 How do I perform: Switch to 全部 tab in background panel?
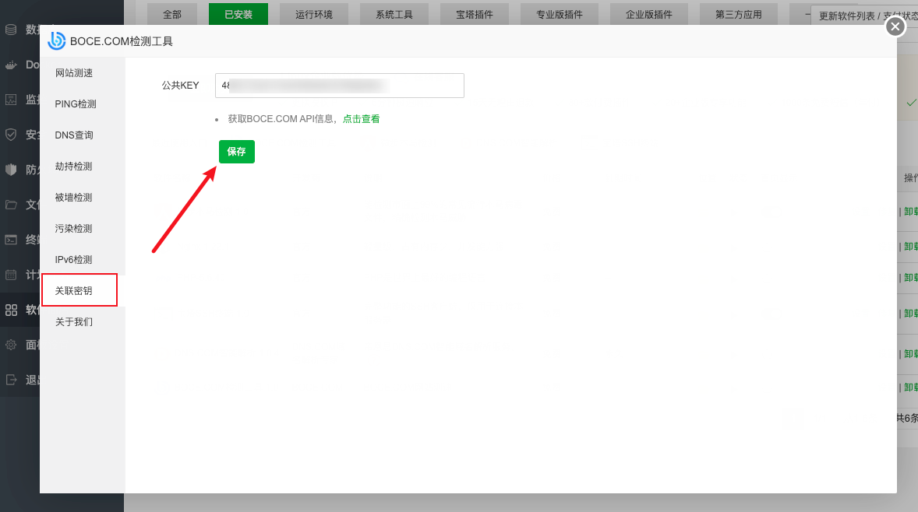click(x=172, y=14)
